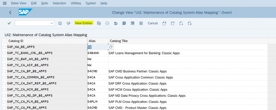Open value help beside NW alias field
276x110 pixels.
pyautogui.click(x=111, y=47)
